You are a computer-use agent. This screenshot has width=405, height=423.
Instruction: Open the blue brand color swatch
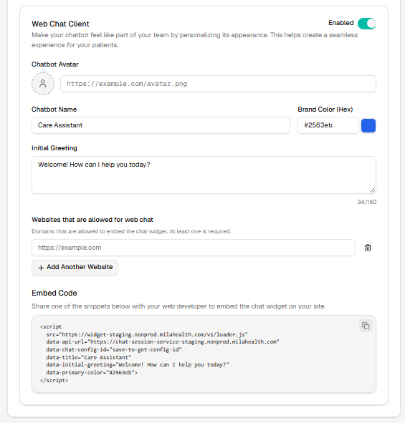(368, 125)
